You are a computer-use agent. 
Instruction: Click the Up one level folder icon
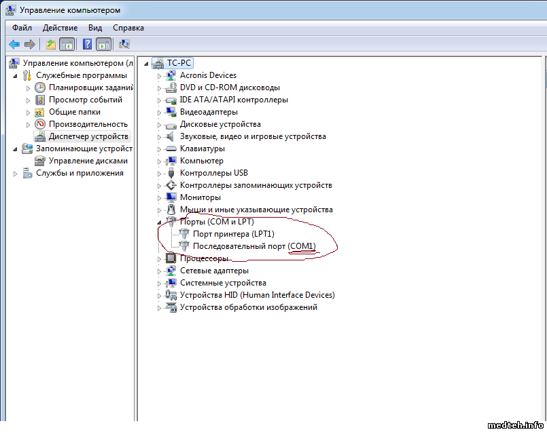[x=51, y=44]
